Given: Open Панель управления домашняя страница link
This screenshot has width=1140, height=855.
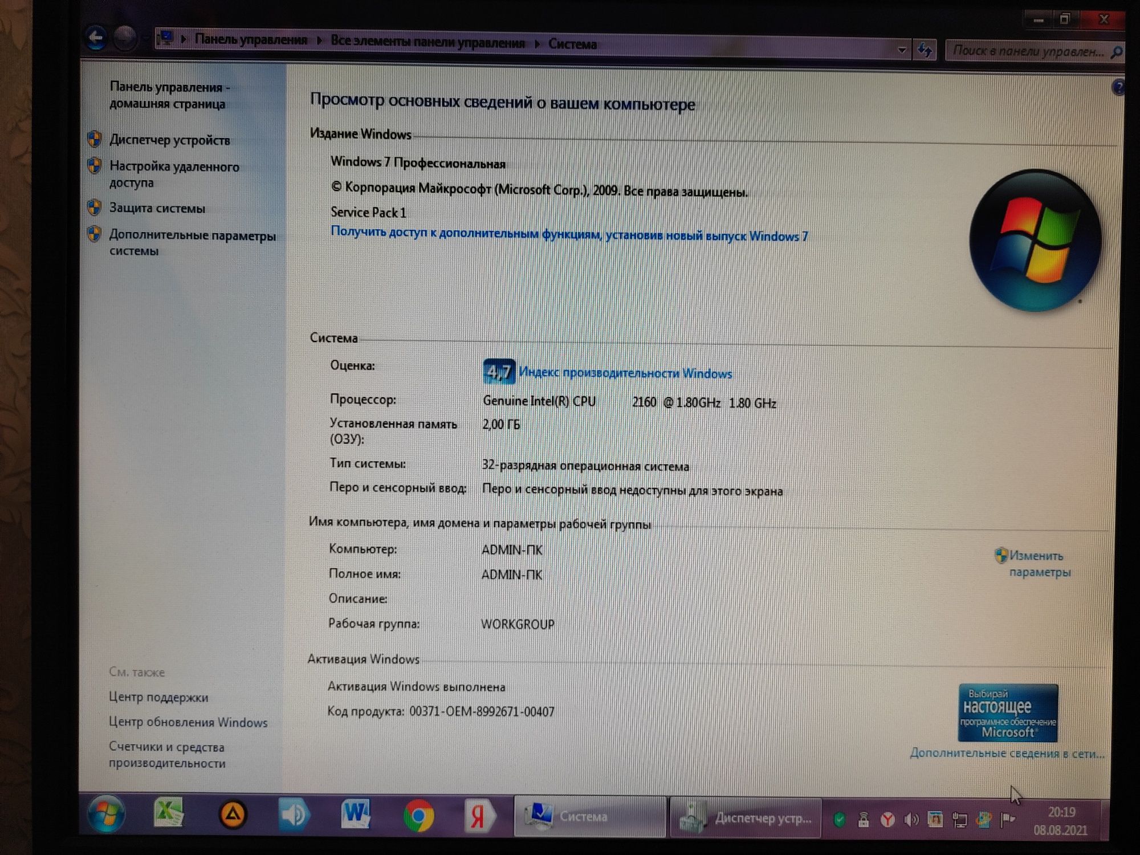Looking at the screenshot, I should click(x=169, y=95).
